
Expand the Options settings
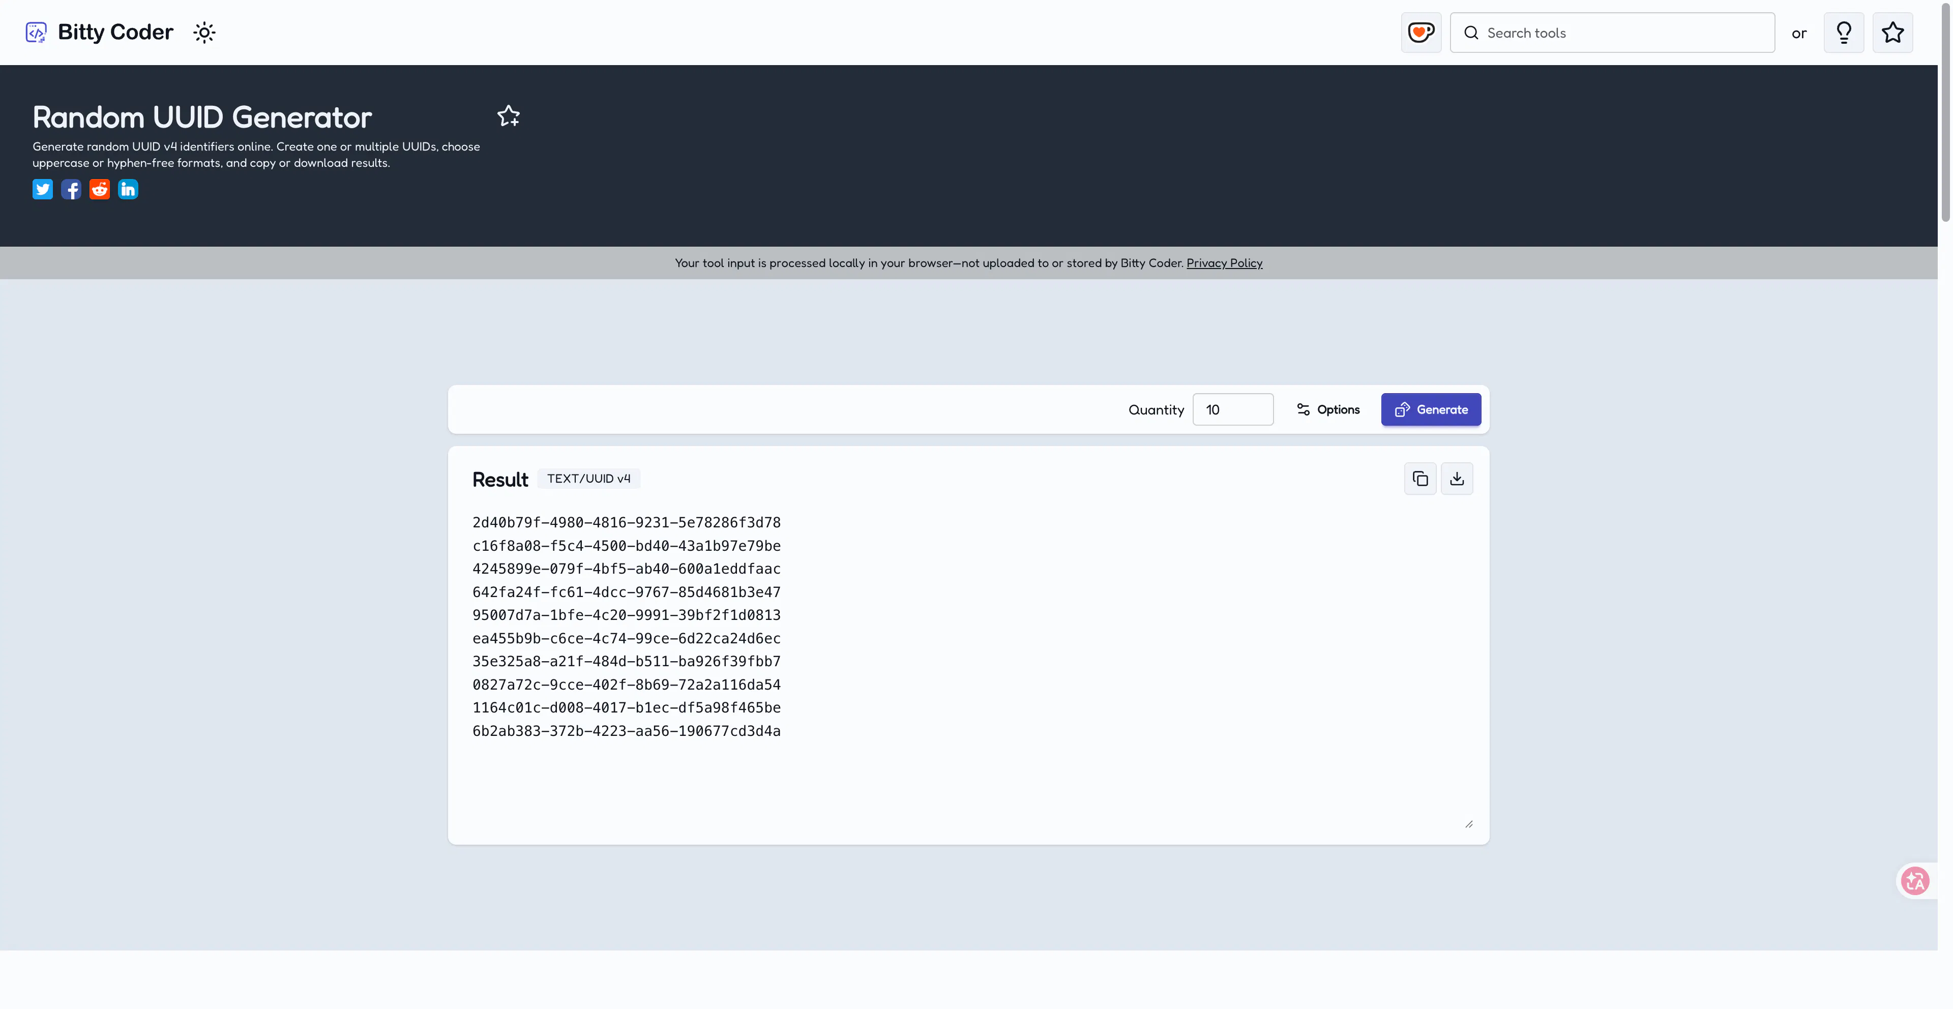pos(1327,409)
